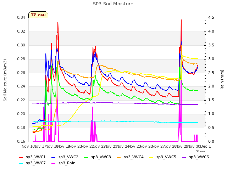This screenshot has width=227, height=170.
Task: Click the Soil Moisture (m3/m3) axis label
Action: [5, 80]
